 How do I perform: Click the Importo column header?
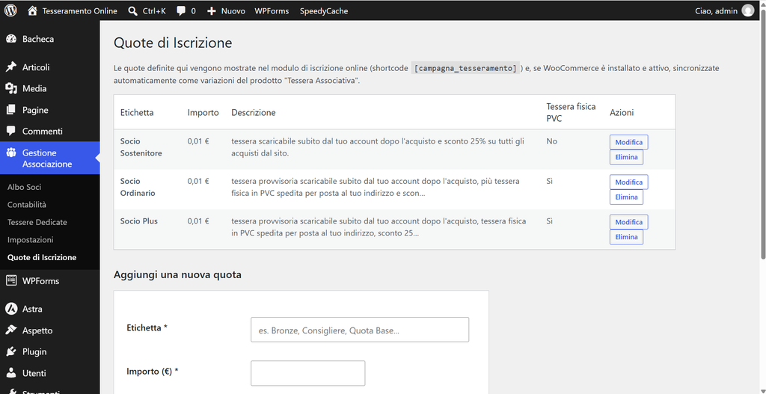pyautogui.click(x=203, y=113)
